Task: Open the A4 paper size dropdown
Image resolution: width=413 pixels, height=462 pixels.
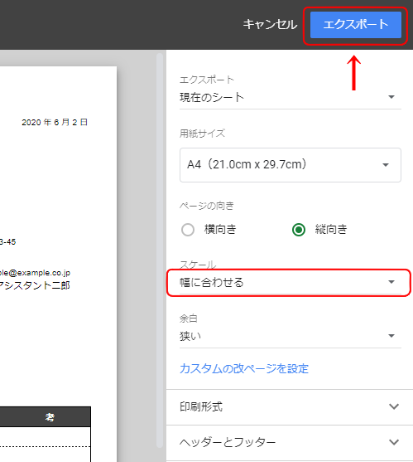Action: click(x=291, y=165)
